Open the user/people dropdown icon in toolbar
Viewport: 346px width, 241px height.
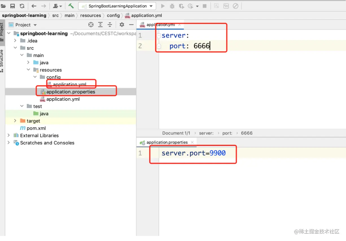point(57,6)
